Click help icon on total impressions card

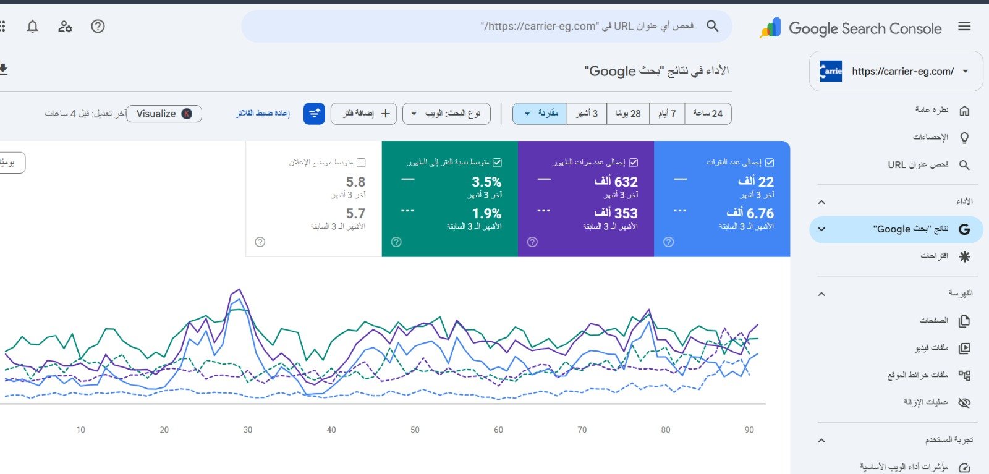tap(532, 242)
